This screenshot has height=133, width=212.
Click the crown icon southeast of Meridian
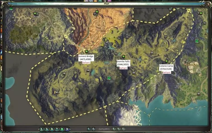(198, 94)
